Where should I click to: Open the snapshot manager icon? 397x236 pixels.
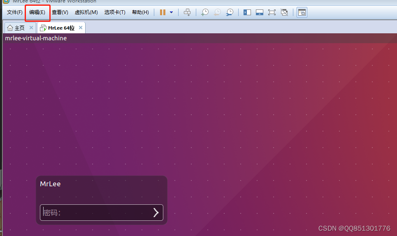click(x=230, y=12)
